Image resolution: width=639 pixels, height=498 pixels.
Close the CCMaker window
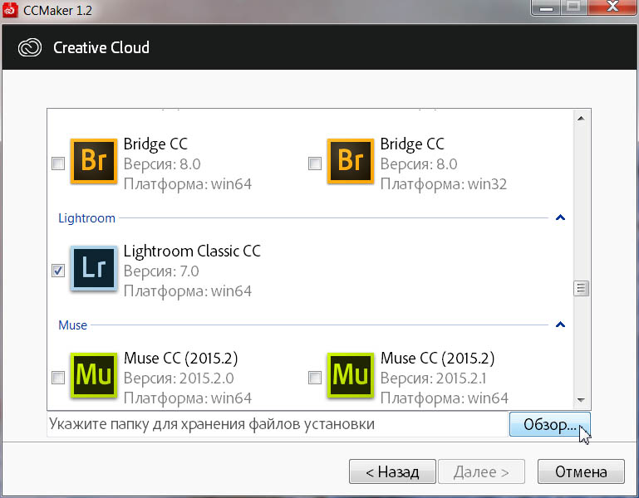pos(612,7)
